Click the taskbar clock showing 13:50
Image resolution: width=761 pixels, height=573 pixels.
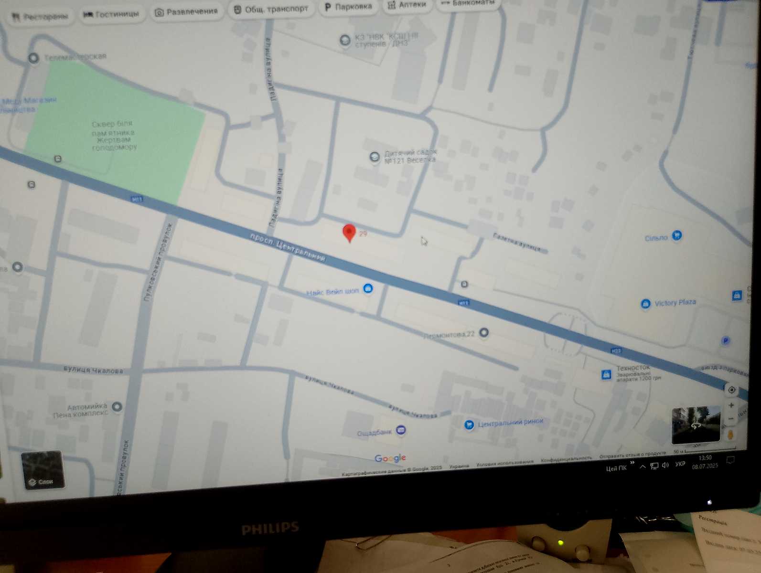pyautogui.click(x=705, y=462)
